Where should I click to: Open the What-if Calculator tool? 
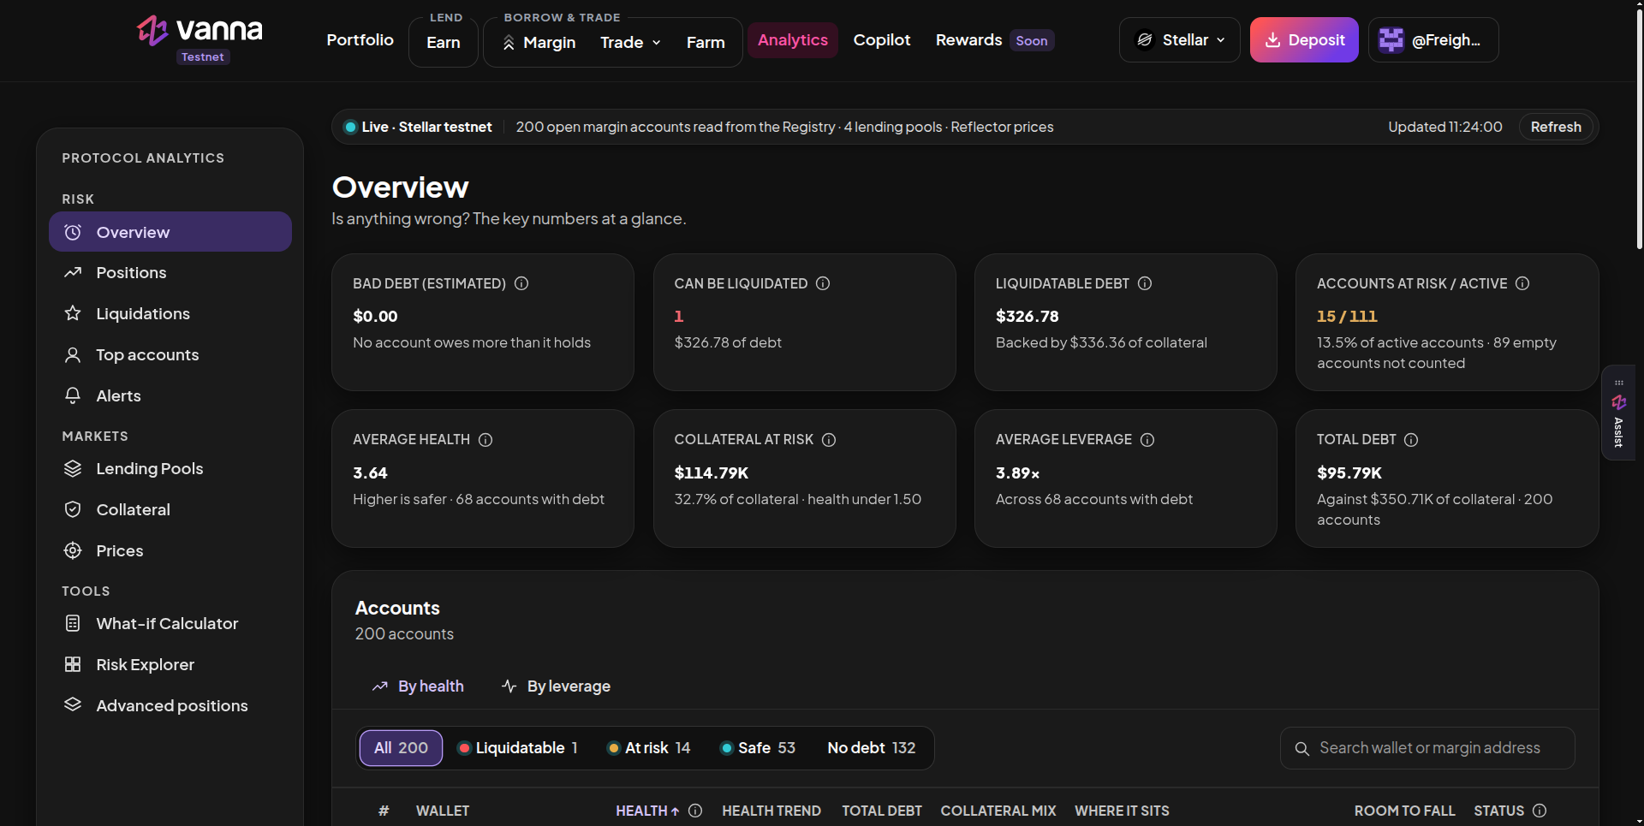(x=170, y=623)
